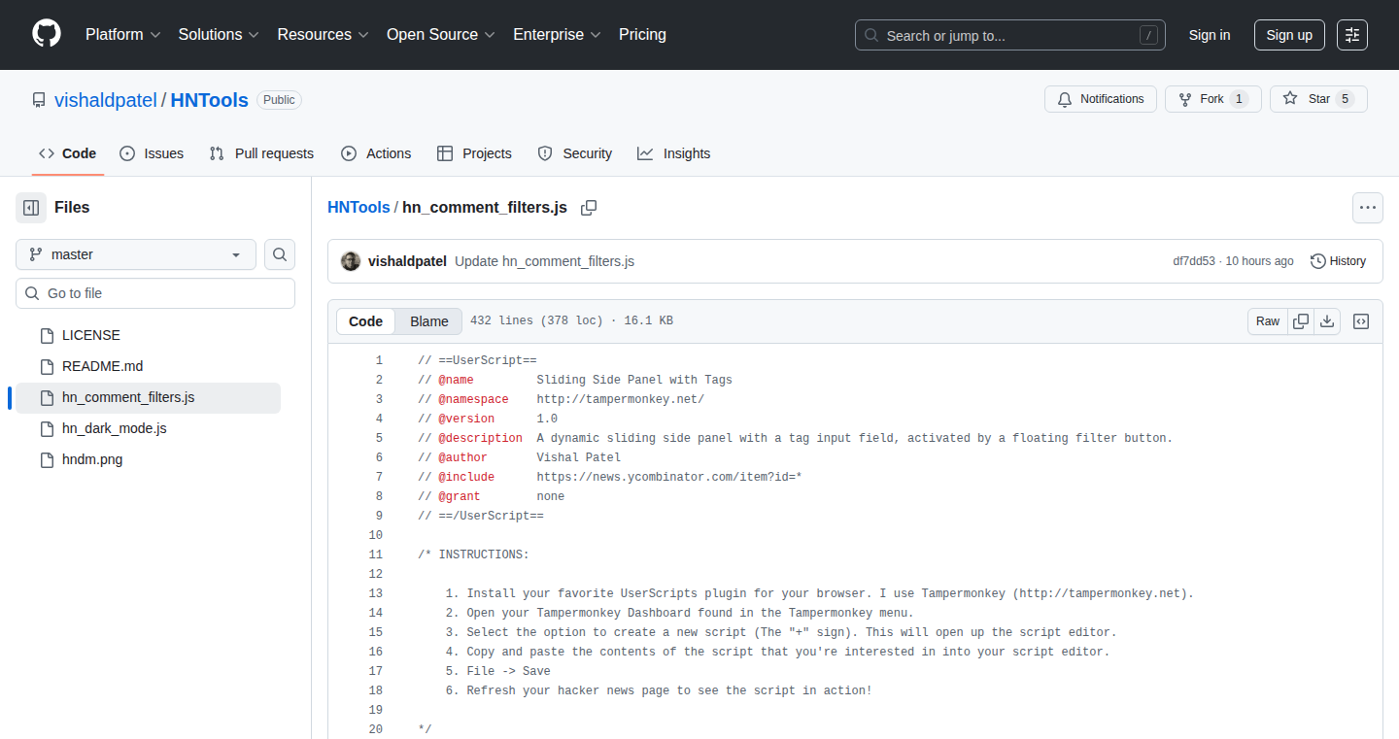Open HNTools breadcrumb link
The width and height of the screenshot is (1399, 739).
[358, 208]
